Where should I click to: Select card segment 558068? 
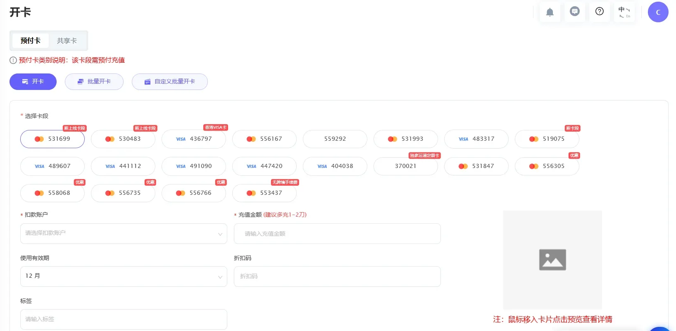[x=52, y=193]
